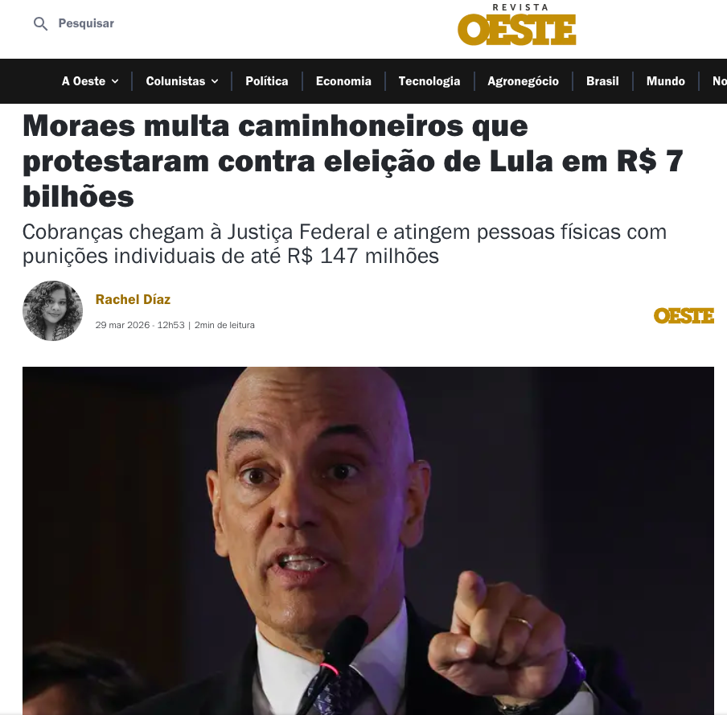Go to the Política section
Viewport: 727px width, 715px height.
pos(267,81)
